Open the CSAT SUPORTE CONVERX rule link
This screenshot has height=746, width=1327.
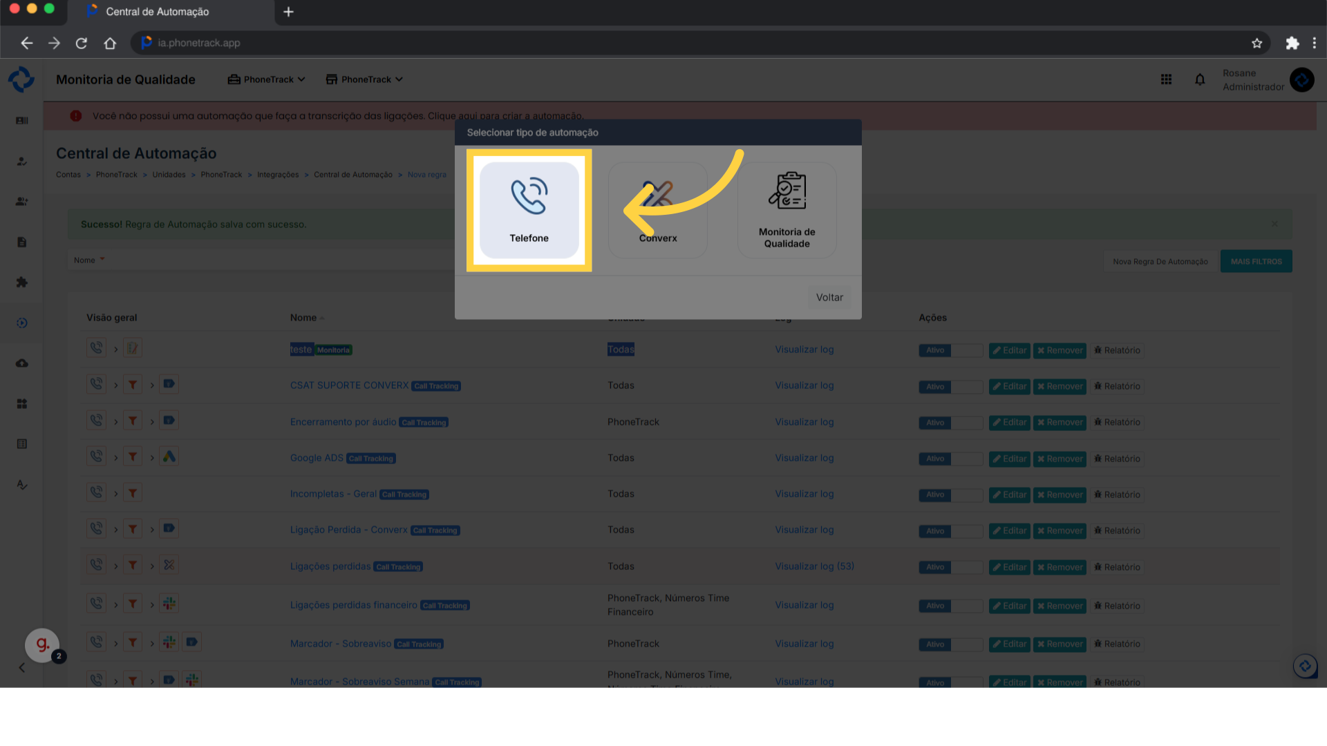tap(349, 385)
